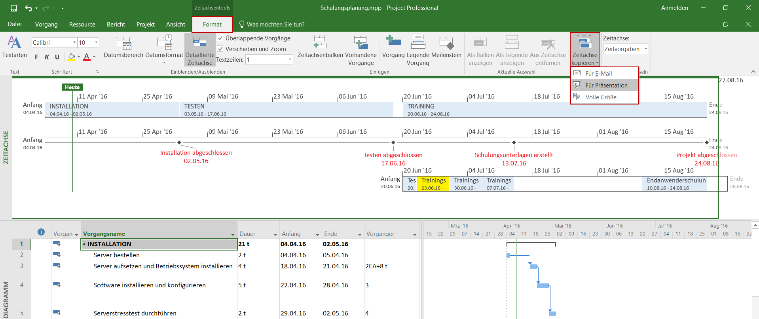Viewport: 759px width, 319px height.
Task: Open the font color picker A
Action: (x=87, y=57)
